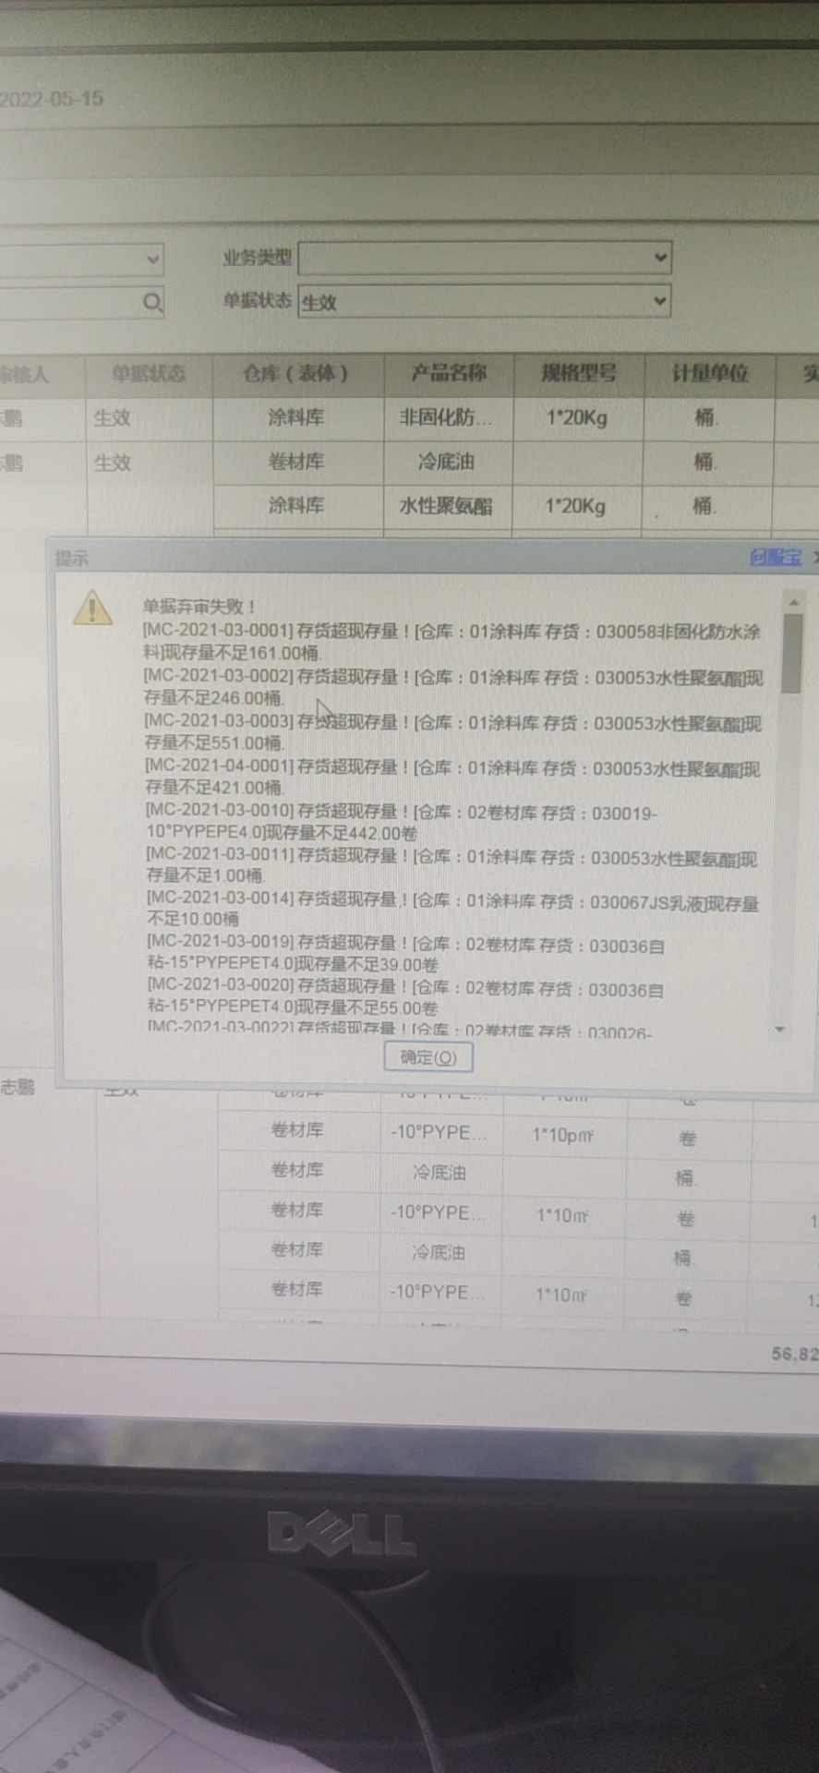This screenshot has width=819, height=1773.
Task: Sort by the 计量单位 column header
Action: pyautogui.click(x=709, y=374)
